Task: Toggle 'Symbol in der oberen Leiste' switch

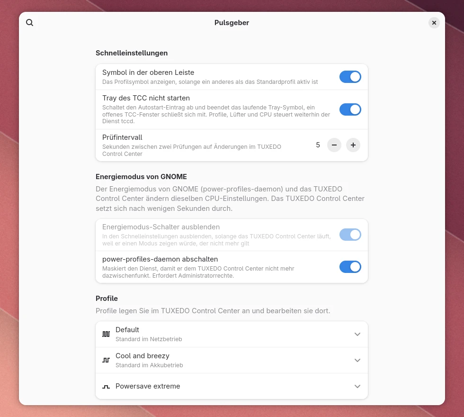Action: [x=350, y=77]
